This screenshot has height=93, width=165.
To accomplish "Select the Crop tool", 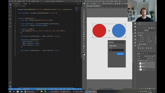I will pos(84,16).
